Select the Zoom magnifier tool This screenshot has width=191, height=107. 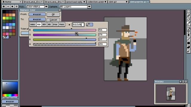point(189,27)
